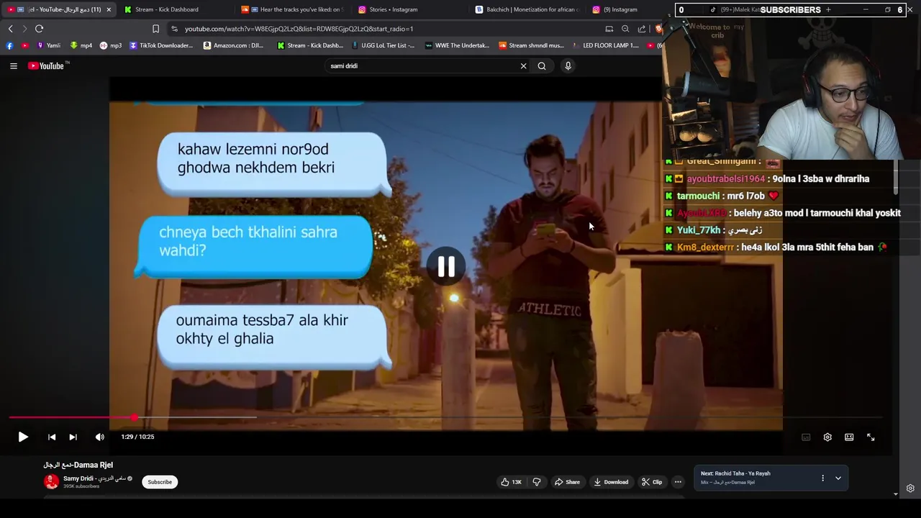Create a Clip of the video
This screenshot has width=921, height=518.
[x=652, y=482]
